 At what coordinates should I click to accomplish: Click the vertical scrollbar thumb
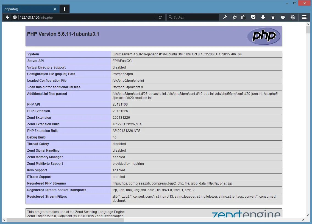tap(308, 30)
